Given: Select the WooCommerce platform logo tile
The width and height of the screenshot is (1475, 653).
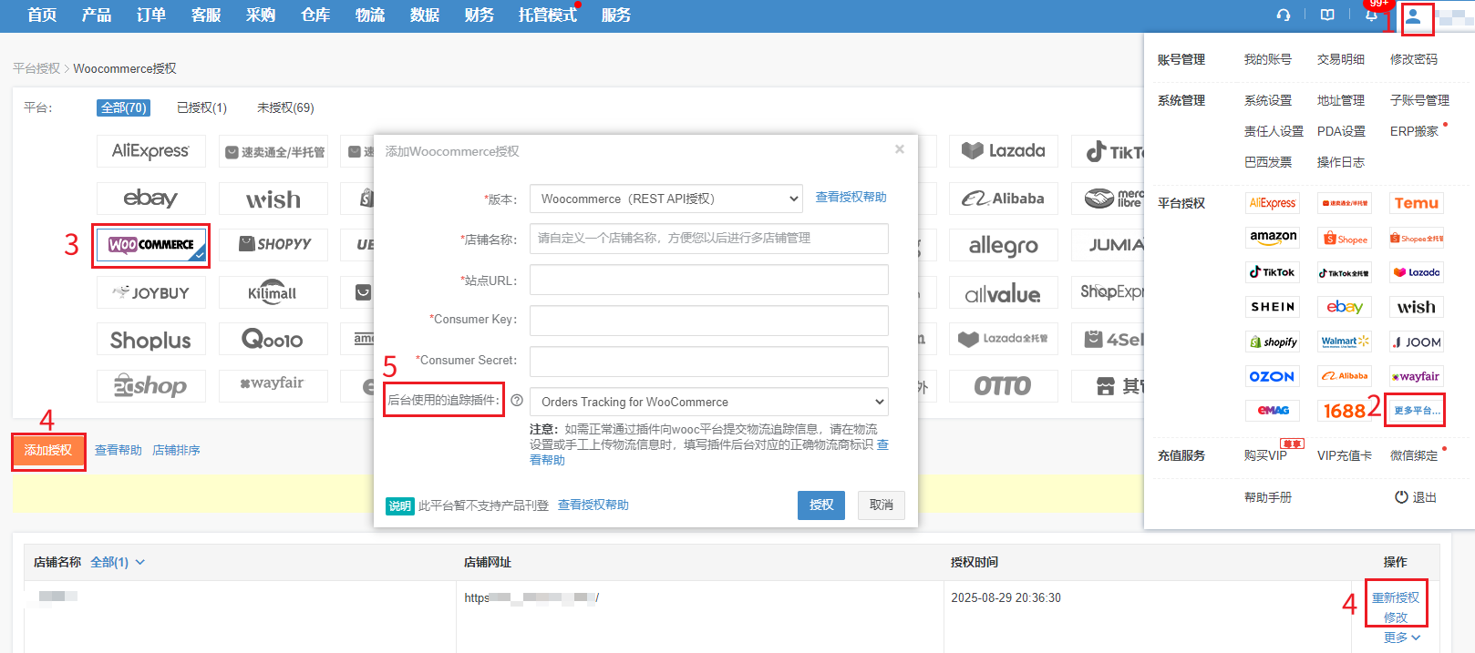Looking at the screenshot, I should tap(151, 245).
